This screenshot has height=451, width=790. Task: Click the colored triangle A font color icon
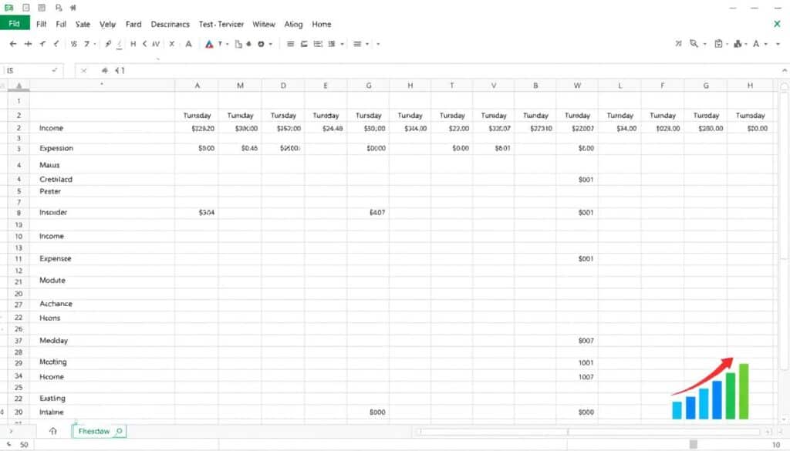[209, 44]
